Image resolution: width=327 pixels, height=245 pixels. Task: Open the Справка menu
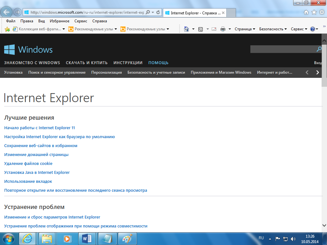pyautogui.click(x=100, y=21)
